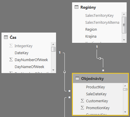130x117 pixels.
Task: Click the table icon beside Regióny
Action: 77,7
